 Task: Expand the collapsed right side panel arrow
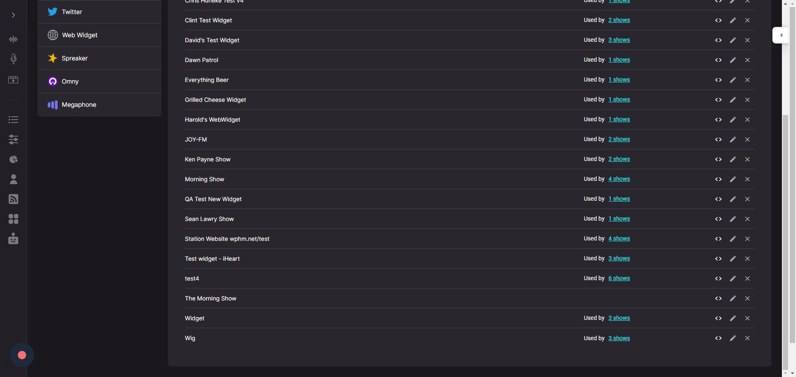coord(781,35)
